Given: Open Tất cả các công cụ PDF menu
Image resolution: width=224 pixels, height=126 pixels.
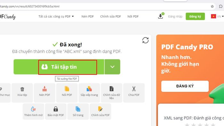Looking at the screenshot, I should [56, 16].
